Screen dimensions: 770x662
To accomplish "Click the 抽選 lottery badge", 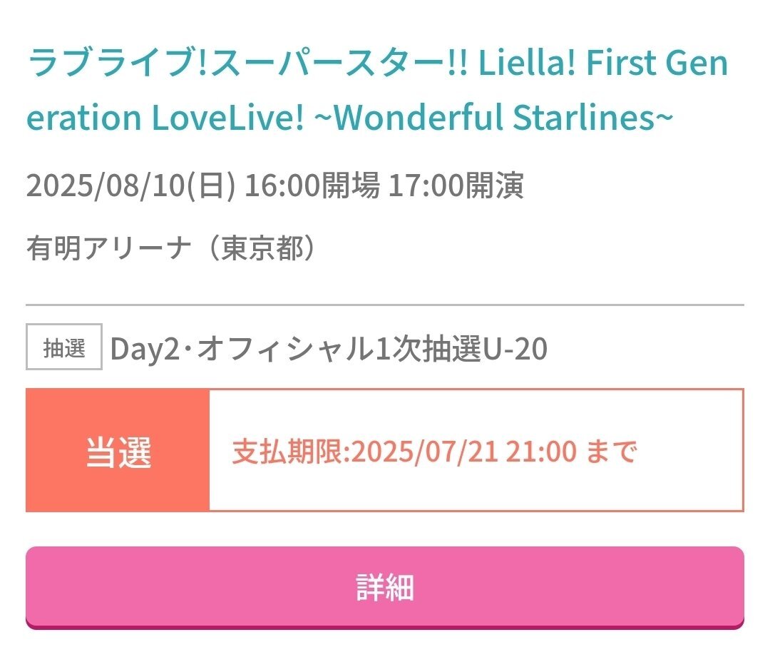I will click(64, 347).
